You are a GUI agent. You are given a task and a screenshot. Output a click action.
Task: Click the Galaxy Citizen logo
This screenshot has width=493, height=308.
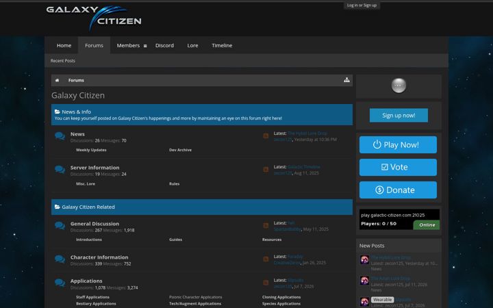click(x=94, y=18)
